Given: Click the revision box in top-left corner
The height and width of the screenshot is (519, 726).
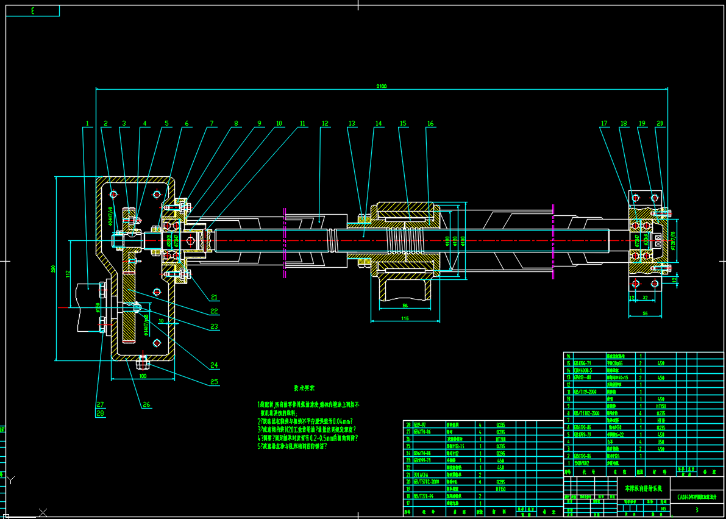Looking at the screenshot, I should point(34,10).
